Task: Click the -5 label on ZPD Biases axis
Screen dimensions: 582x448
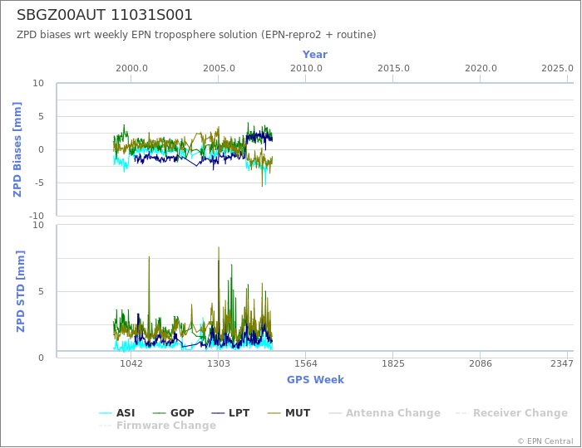Action: [38, 183]
